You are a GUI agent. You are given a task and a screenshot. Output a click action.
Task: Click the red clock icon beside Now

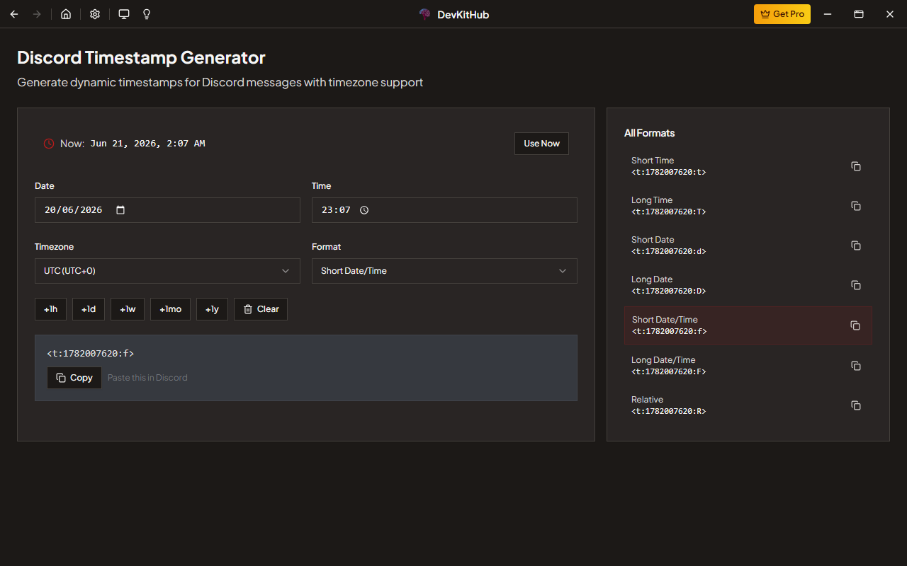pyautogui.click(x=49, y=144)
